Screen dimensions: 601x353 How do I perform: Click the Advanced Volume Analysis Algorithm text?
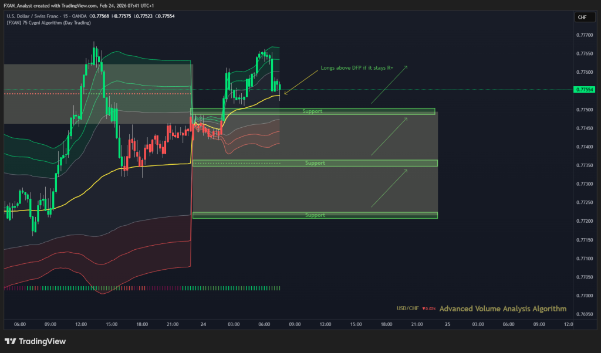coord(502,308)
